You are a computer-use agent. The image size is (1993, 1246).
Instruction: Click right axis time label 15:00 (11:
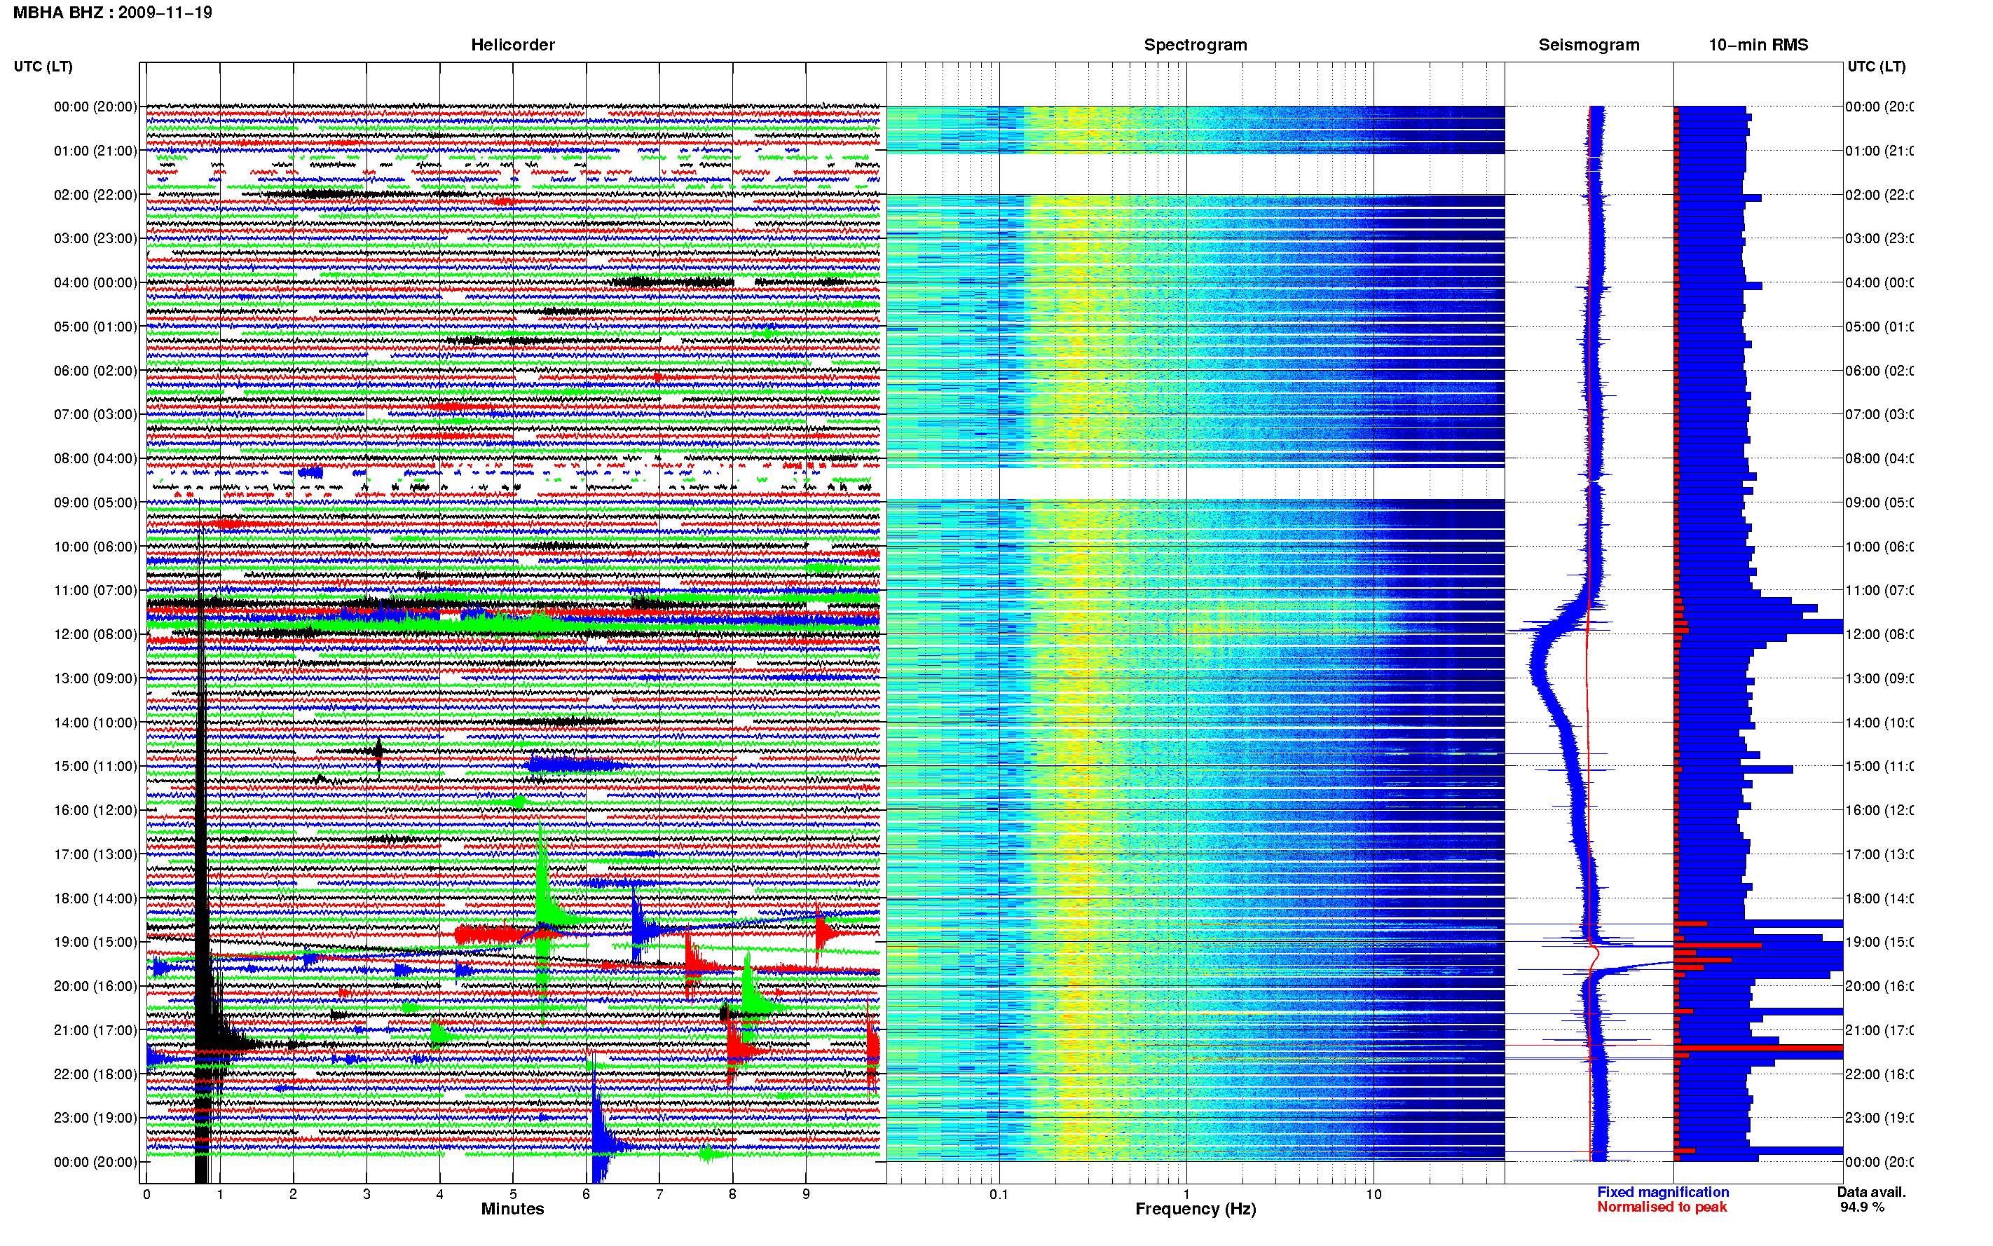tap(1879, 767)
